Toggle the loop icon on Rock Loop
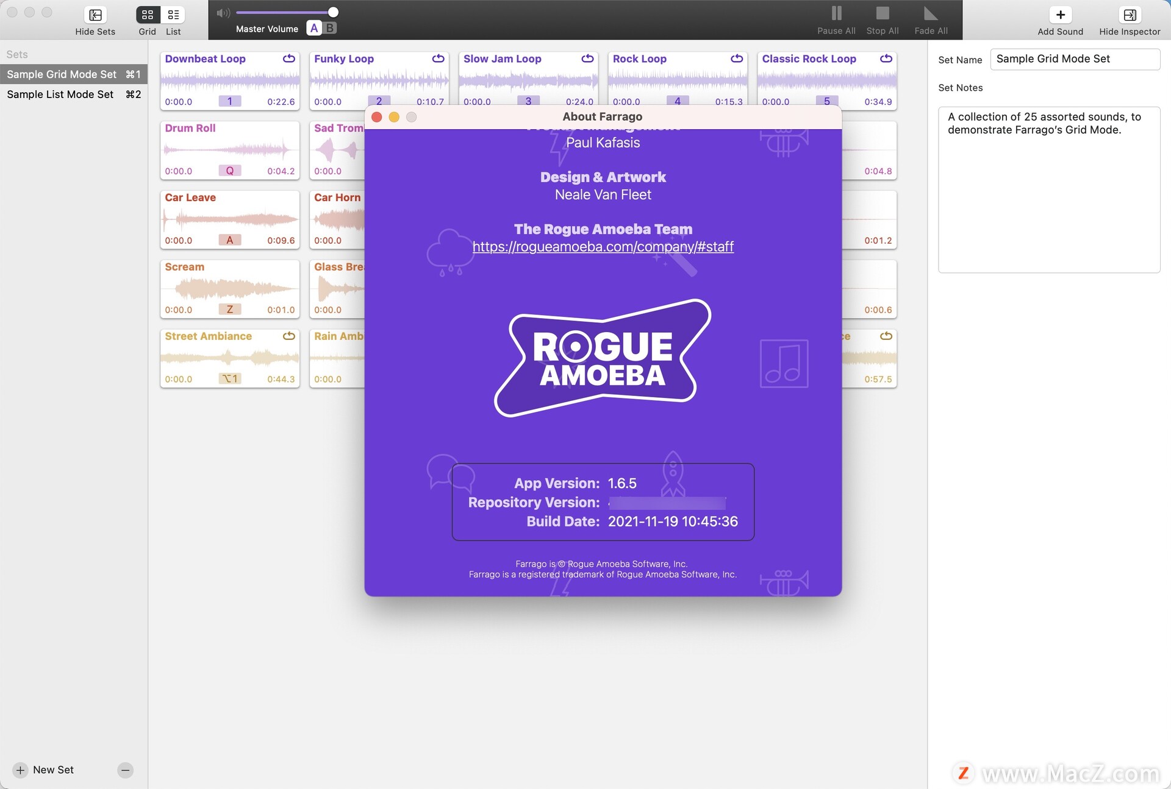 coord(739,58)
